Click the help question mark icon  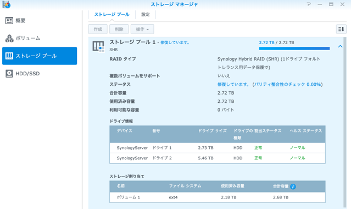point(309,4)
